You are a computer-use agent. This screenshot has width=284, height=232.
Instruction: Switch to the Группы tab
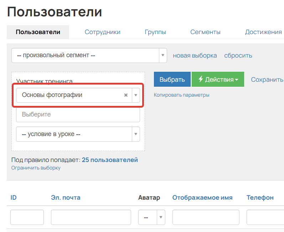pos(155,32)
